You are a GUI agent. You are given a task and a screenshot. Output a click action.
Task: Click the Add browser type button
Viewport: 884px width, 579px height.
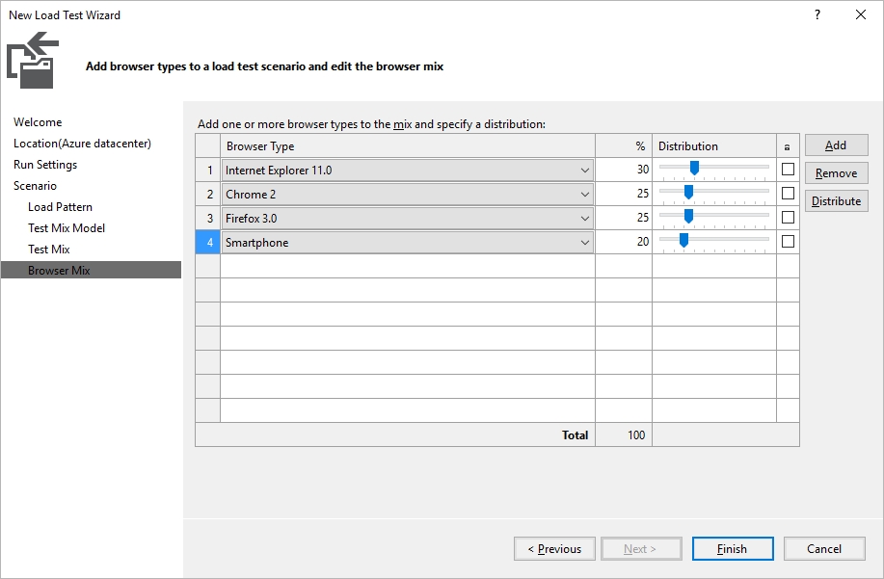[836, 145]
